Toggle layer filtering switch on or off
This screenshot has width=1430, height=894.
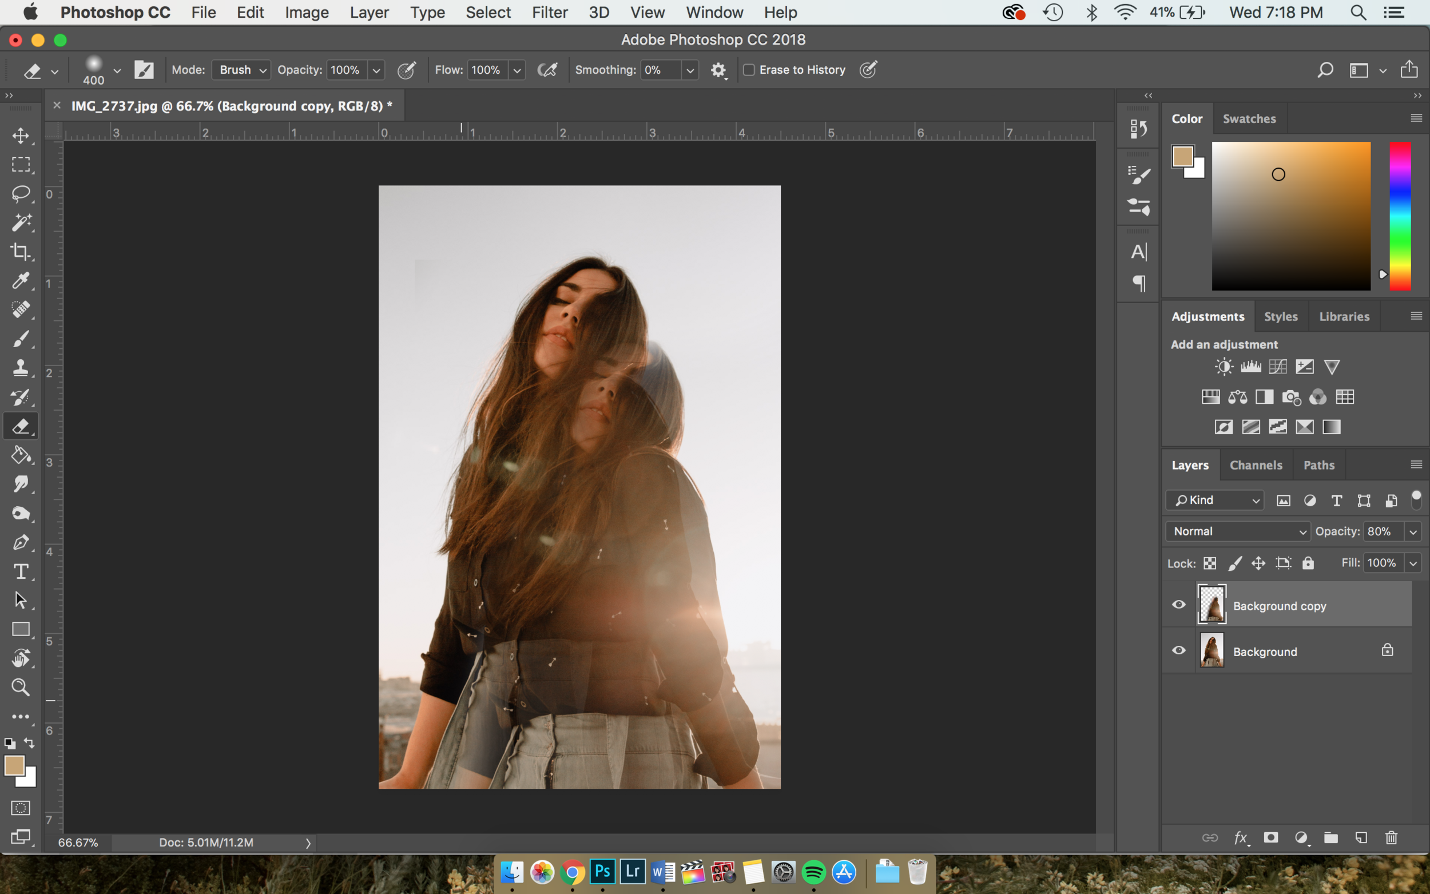pos(1416,500)
